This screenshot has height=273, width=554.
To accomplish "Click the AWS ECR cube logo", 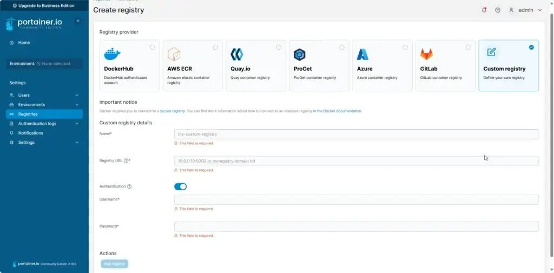I will (174, 54).
